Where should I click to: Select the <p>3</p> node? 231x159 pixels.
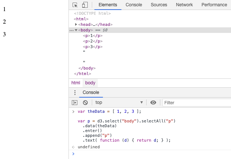[x=93, y=47]
